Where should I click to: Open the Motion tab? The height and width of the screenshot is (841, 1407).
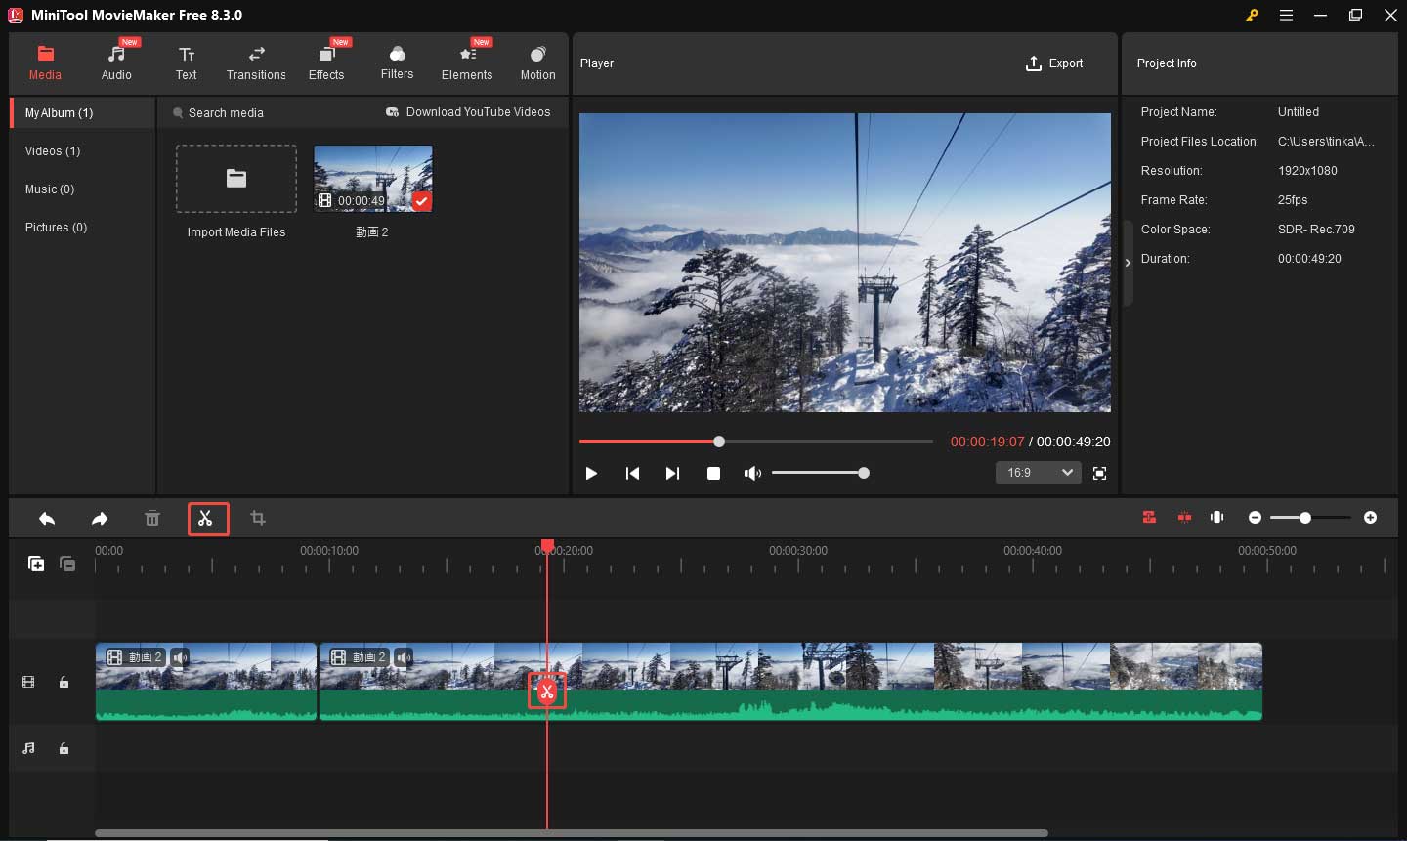[x=537, y=63]
